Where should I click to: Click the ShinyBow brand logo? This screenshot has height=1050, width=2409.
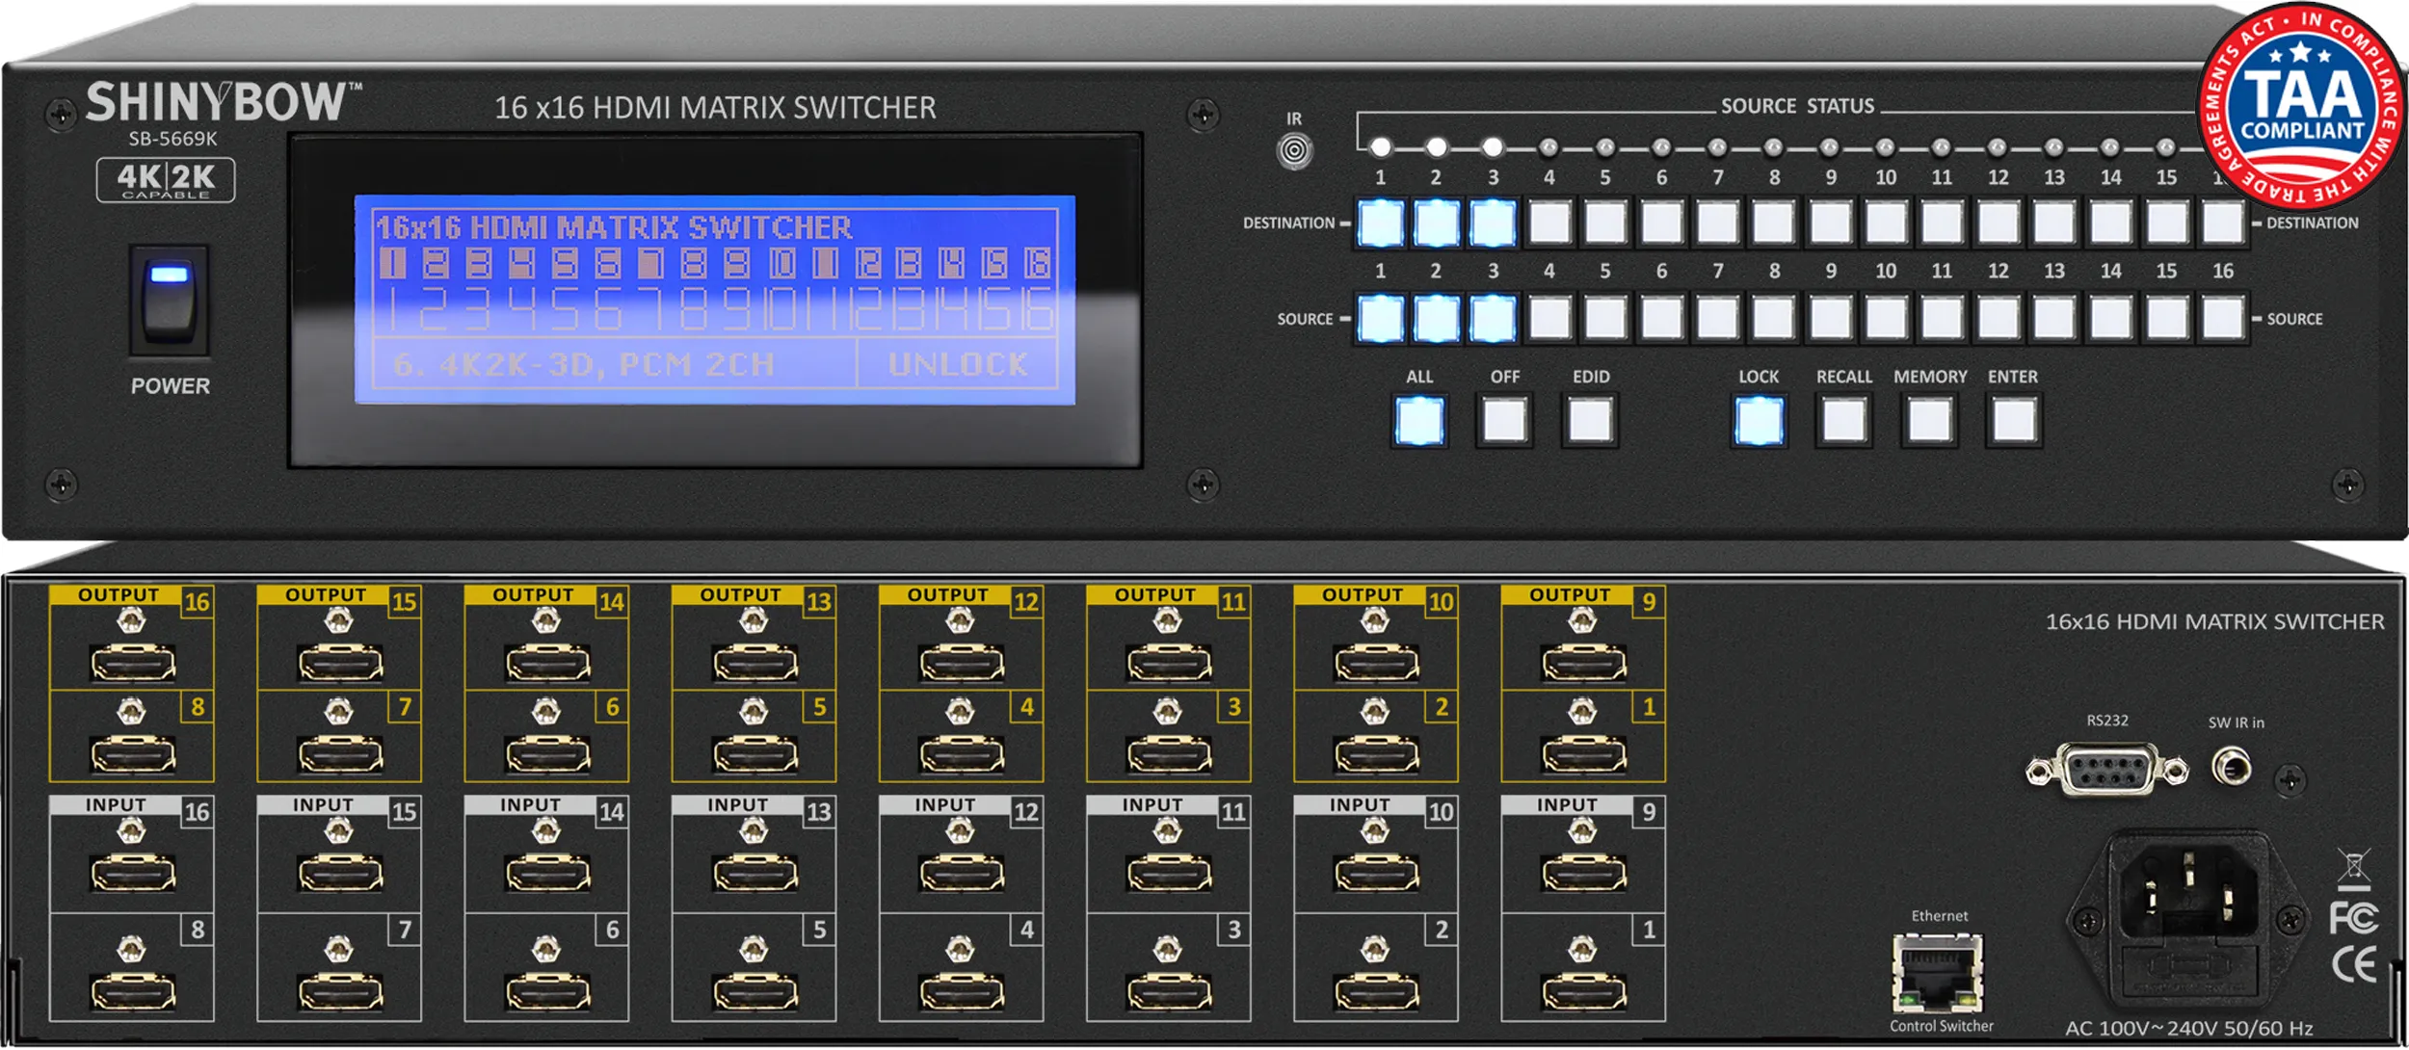tap(223, 101)
